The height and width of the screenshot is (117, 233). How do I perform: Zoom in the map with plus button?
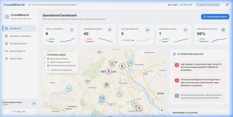click(162, 110)
